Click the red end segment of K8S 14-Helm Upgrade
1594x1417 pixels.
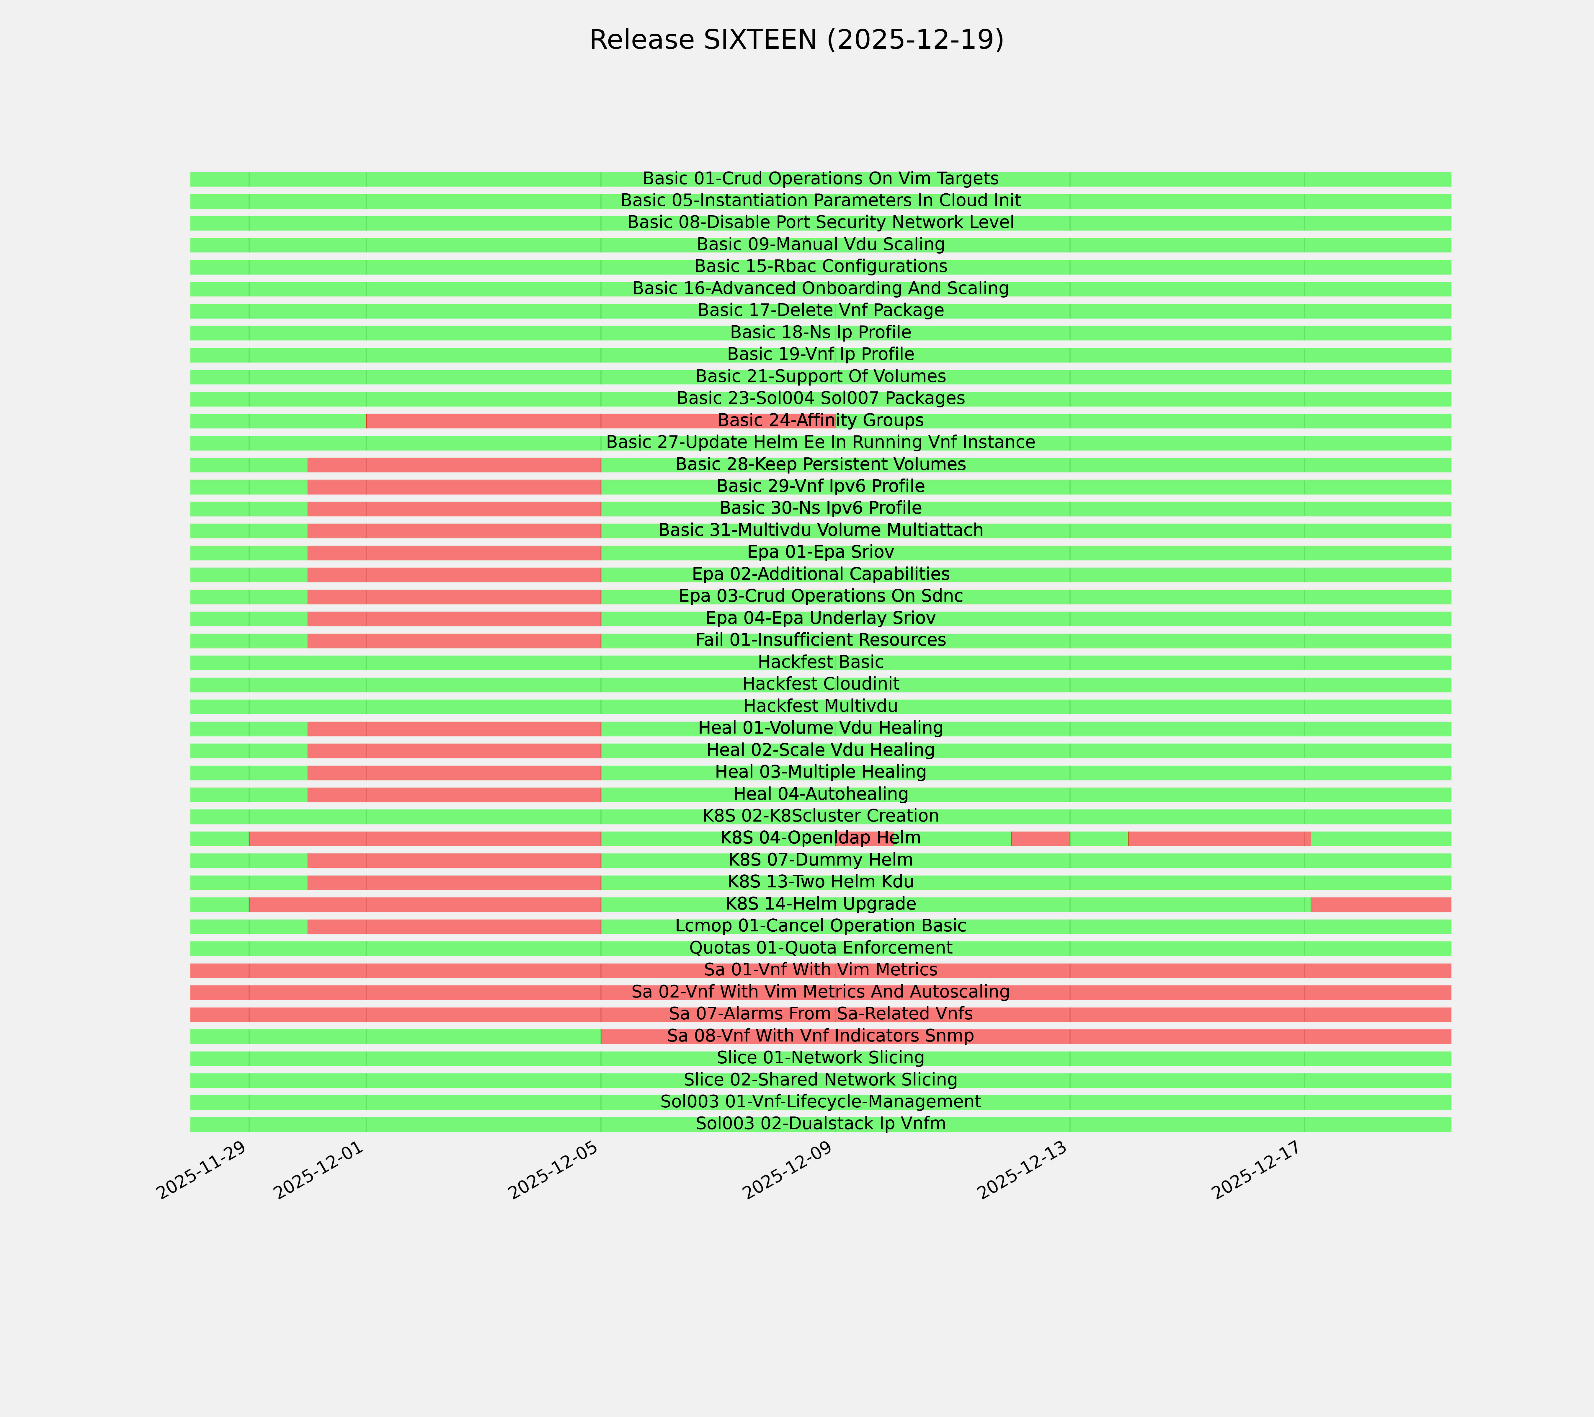pos(1380,905)
